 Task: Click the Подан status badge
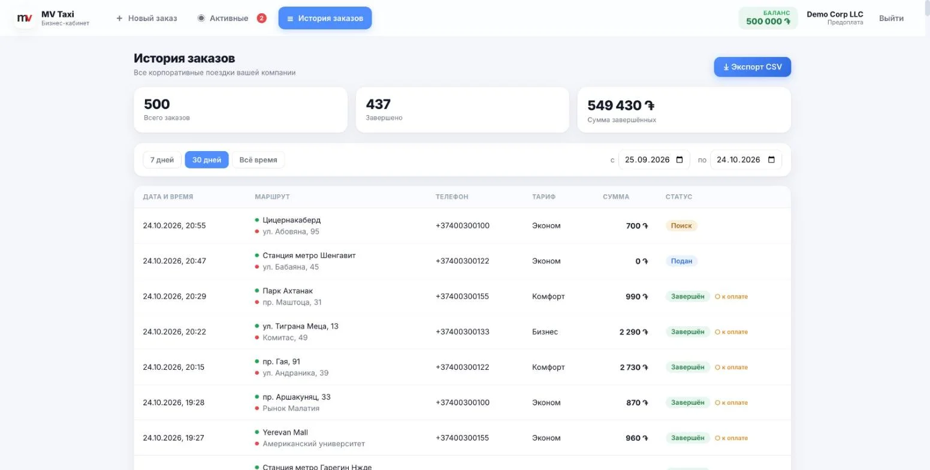tap(681, 261)
